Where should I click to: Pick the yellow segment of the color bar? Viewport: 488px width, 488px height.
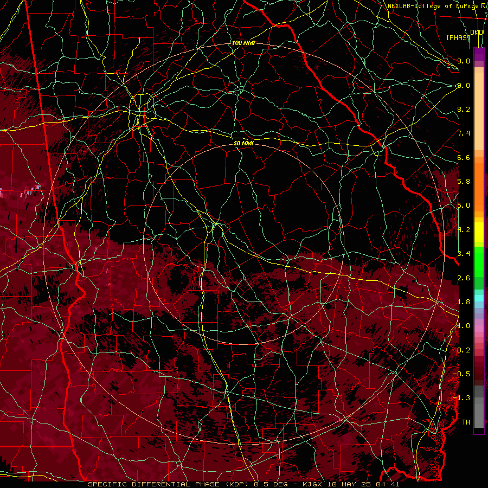click(479, 232)
